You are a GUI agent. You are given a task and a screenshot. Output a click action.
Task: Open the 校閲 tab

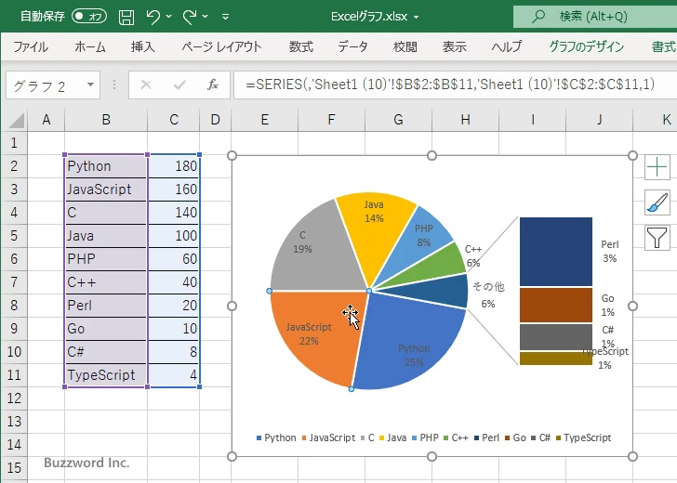click(405, 46)
